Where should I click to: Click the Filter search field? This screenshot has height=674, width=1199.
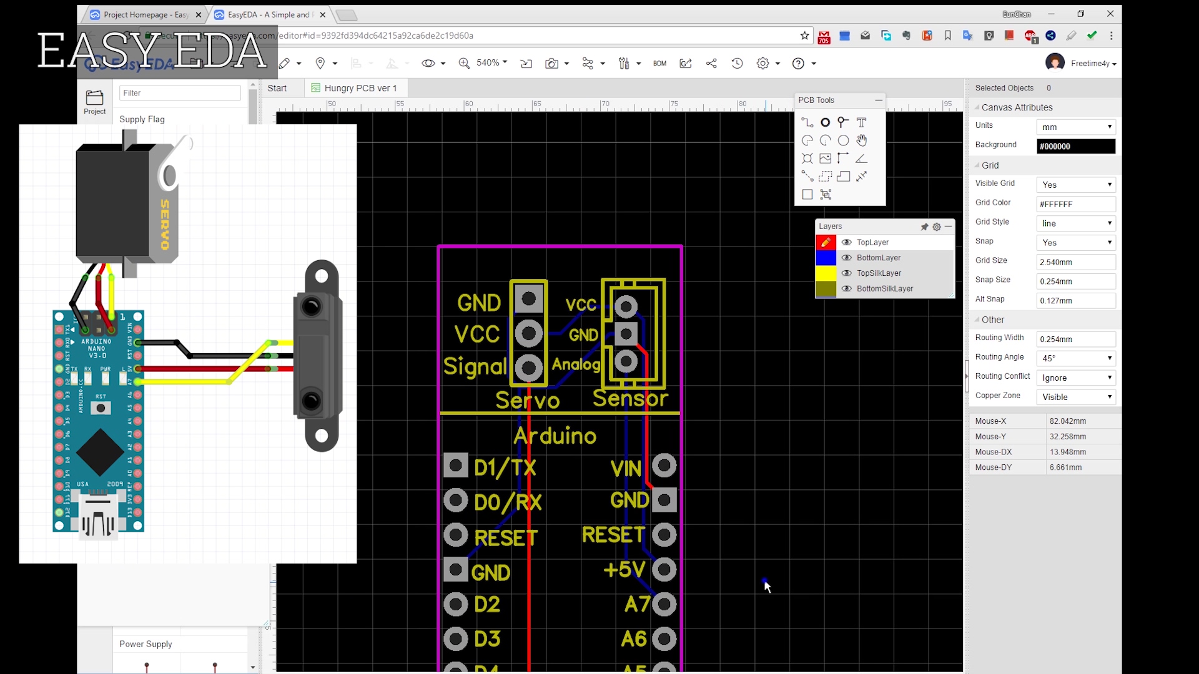tap(180, 93)
